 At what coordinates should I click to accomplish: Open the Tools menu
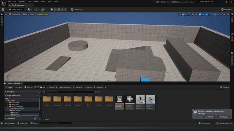(x=29, y=1)
